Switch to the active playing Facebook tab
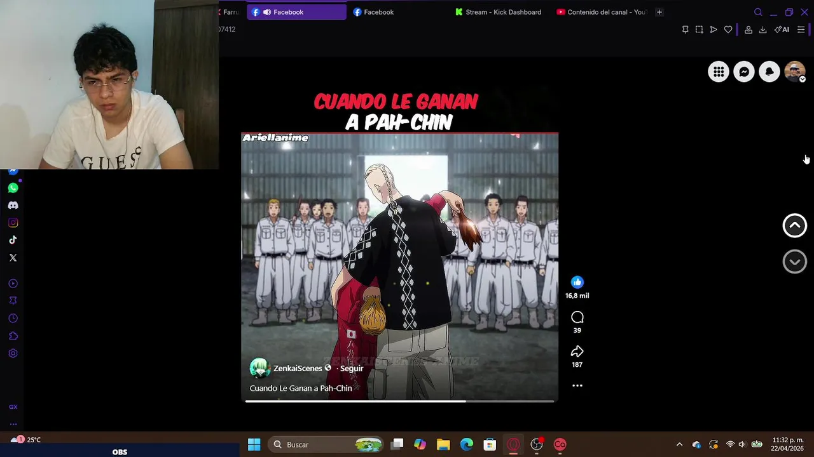This screenshot has width=814, height=457. point(296,12)
